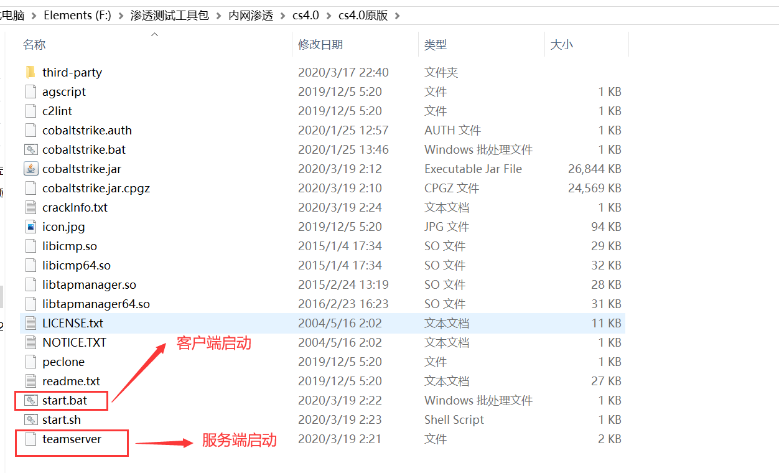Image resolution: width=779 pixels, height=473 pixels.
Task: Go to 内网渗透 in the breadcrumb
Action: 251,16
